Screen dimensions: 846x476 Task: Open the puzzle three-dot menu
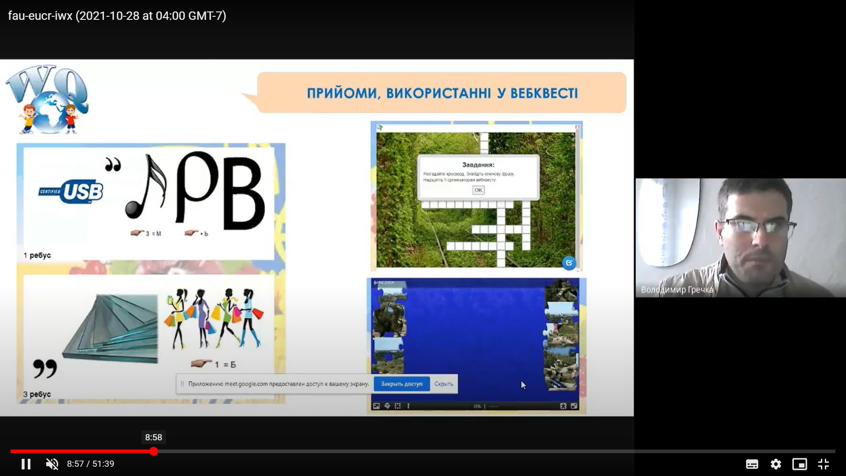tap(408, 406)
